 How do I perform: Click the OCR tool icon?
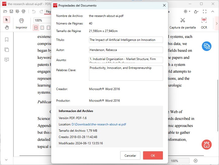click(x=204, y=21)
